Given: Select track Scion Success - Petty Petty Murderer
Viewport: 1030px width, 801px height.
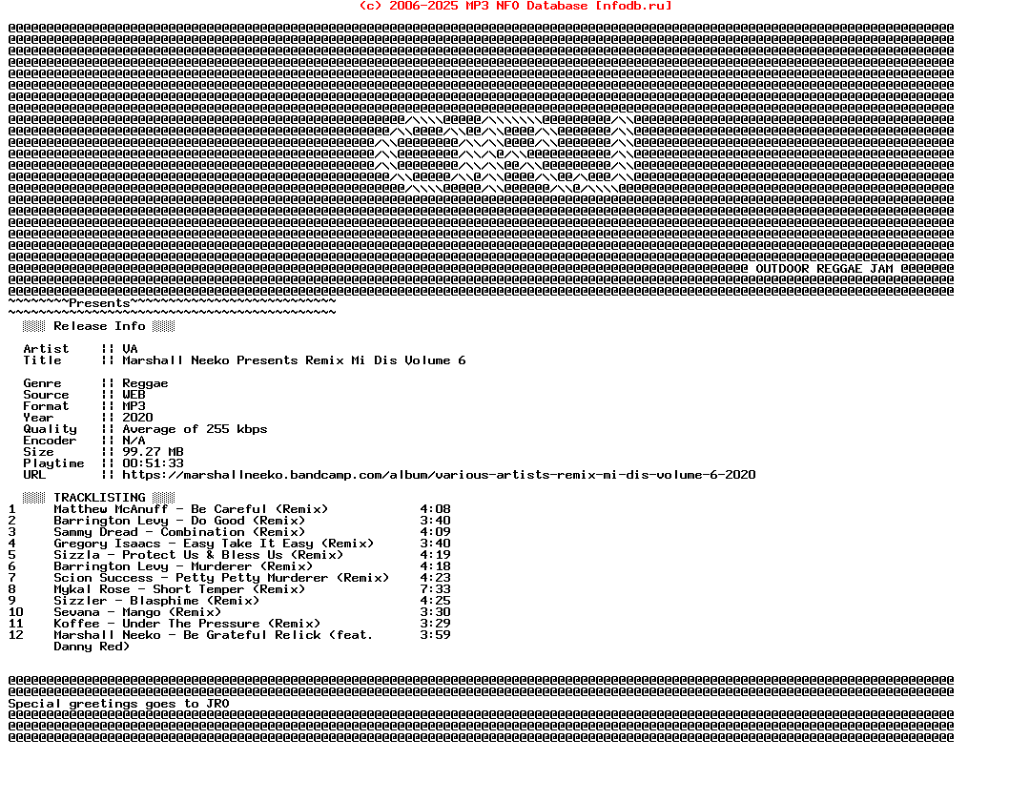Looking at the screenshot, I should (221, 578).
